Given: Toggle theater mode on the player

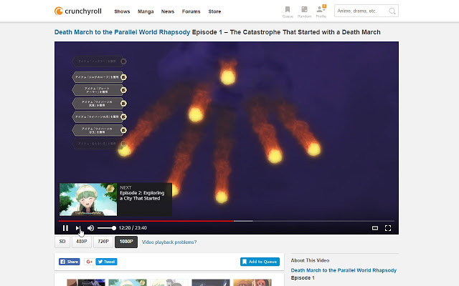Looking at the screenshot, I should click(x=374, y=228).
